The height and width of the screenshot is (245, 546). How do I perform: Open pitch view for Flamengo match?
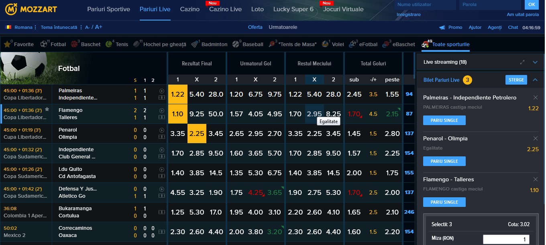point(162,117)
